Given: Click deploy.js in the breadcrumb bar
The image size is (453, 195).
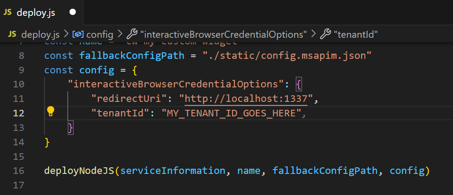Looking at the screenshot, I should 41,35.
